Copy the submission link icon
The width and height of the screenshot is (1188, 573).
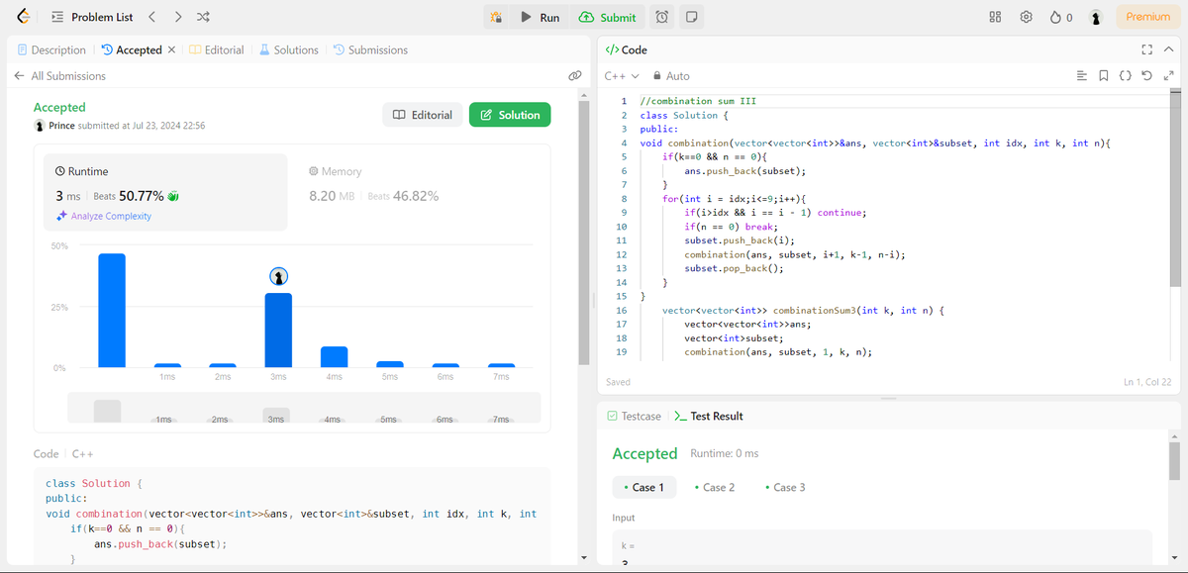pyautogui.click(x=574, y=76)
